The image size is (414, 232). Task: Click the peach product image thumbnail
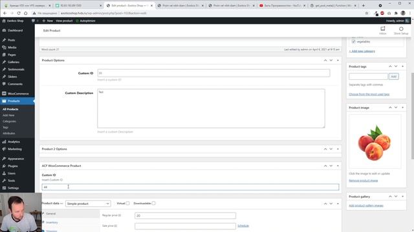(x=375, y=142)
